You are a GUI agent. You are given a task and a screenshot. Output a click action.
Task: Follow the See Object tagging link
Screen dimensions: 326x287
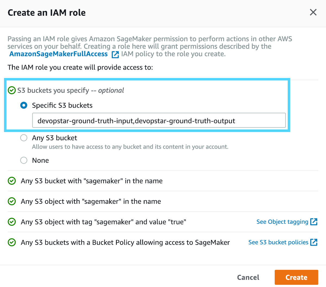pyautogui.click(x=282, y=222)
